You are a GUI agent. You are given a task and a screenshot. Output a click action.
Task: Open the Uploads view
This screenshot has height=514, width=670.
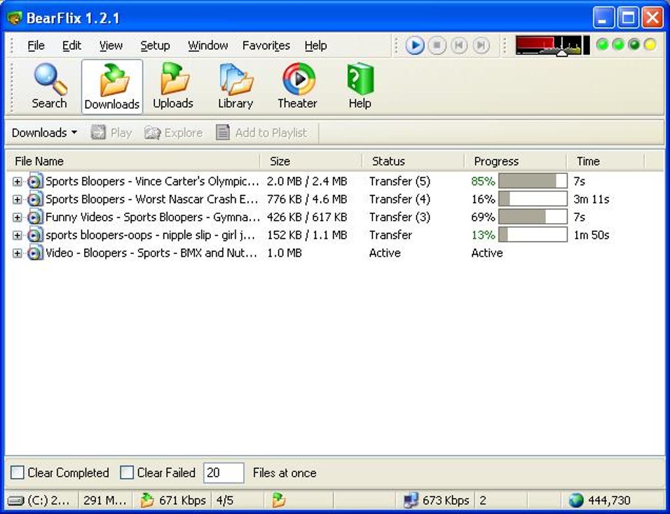click(x=173, y=87)
